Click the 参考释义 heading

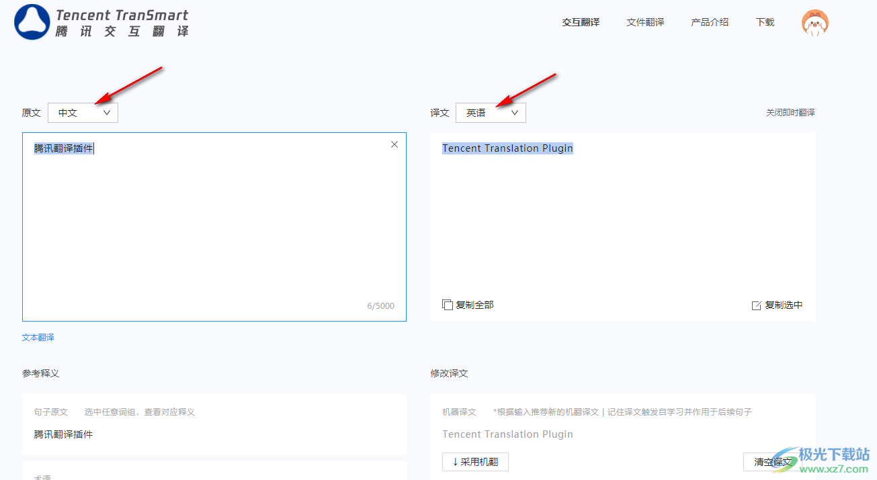pyautogui.click(x=41, y=373)
